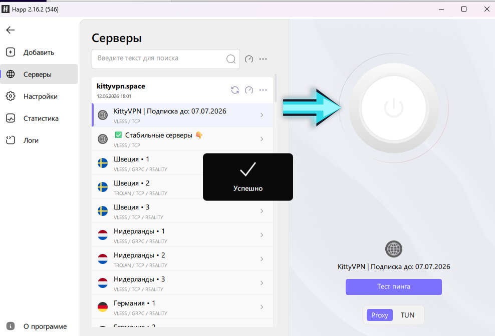
Task: Open details chevron for Нидерланды • 3
Action: click(262, 282)
